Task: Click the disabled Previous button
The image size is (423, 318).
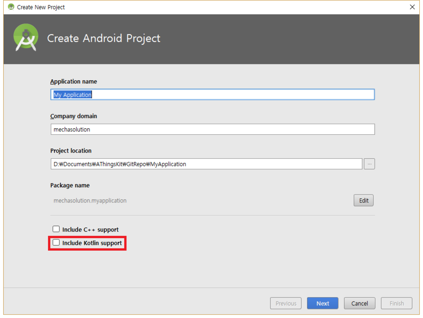Action: pos(286,303)
